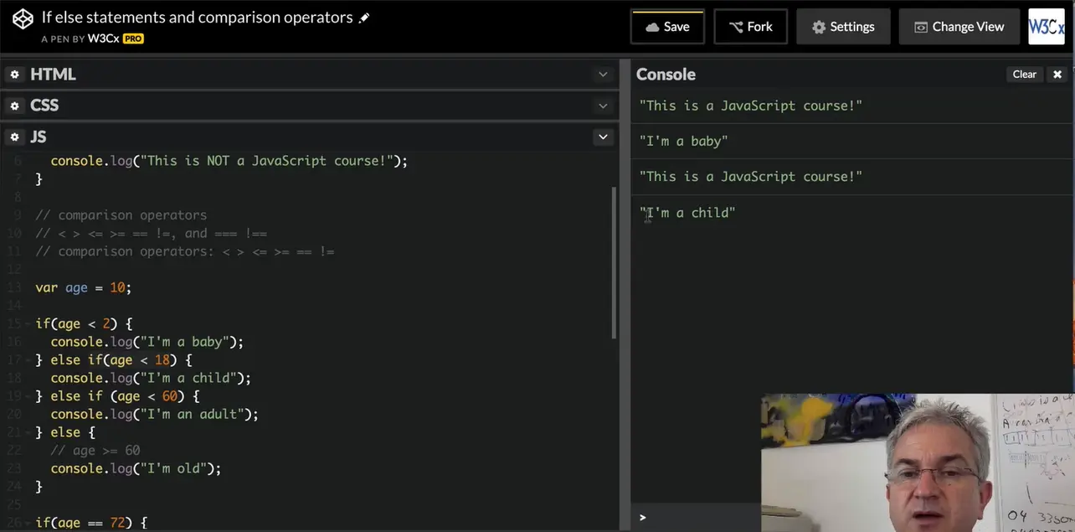The height and width of the screenshot is (532, 1075).
Task: Open the JS panel dropdown chevron
Action: [603, 137]
